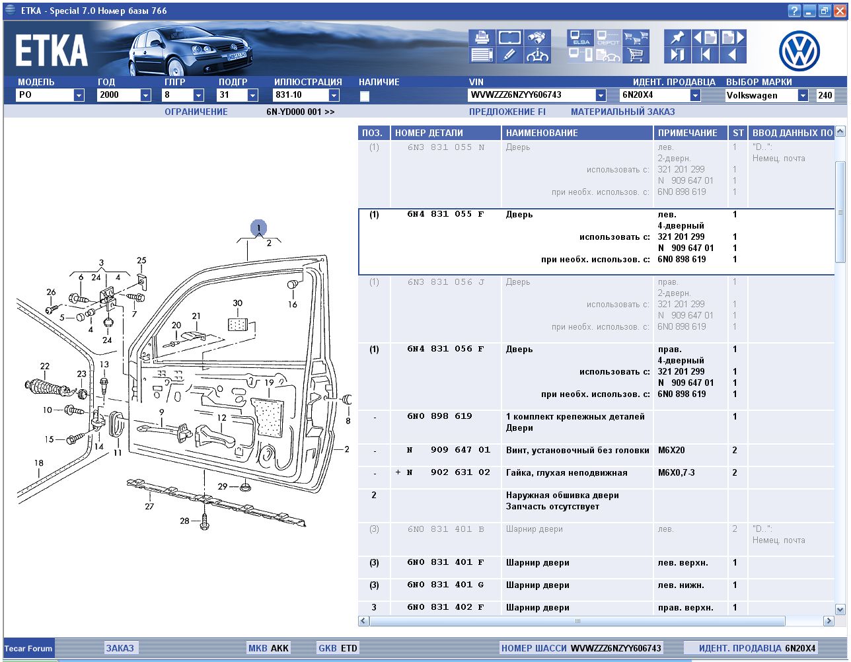Click the ST column header
This screenshot has height=662, width=851.
[738, 133]
